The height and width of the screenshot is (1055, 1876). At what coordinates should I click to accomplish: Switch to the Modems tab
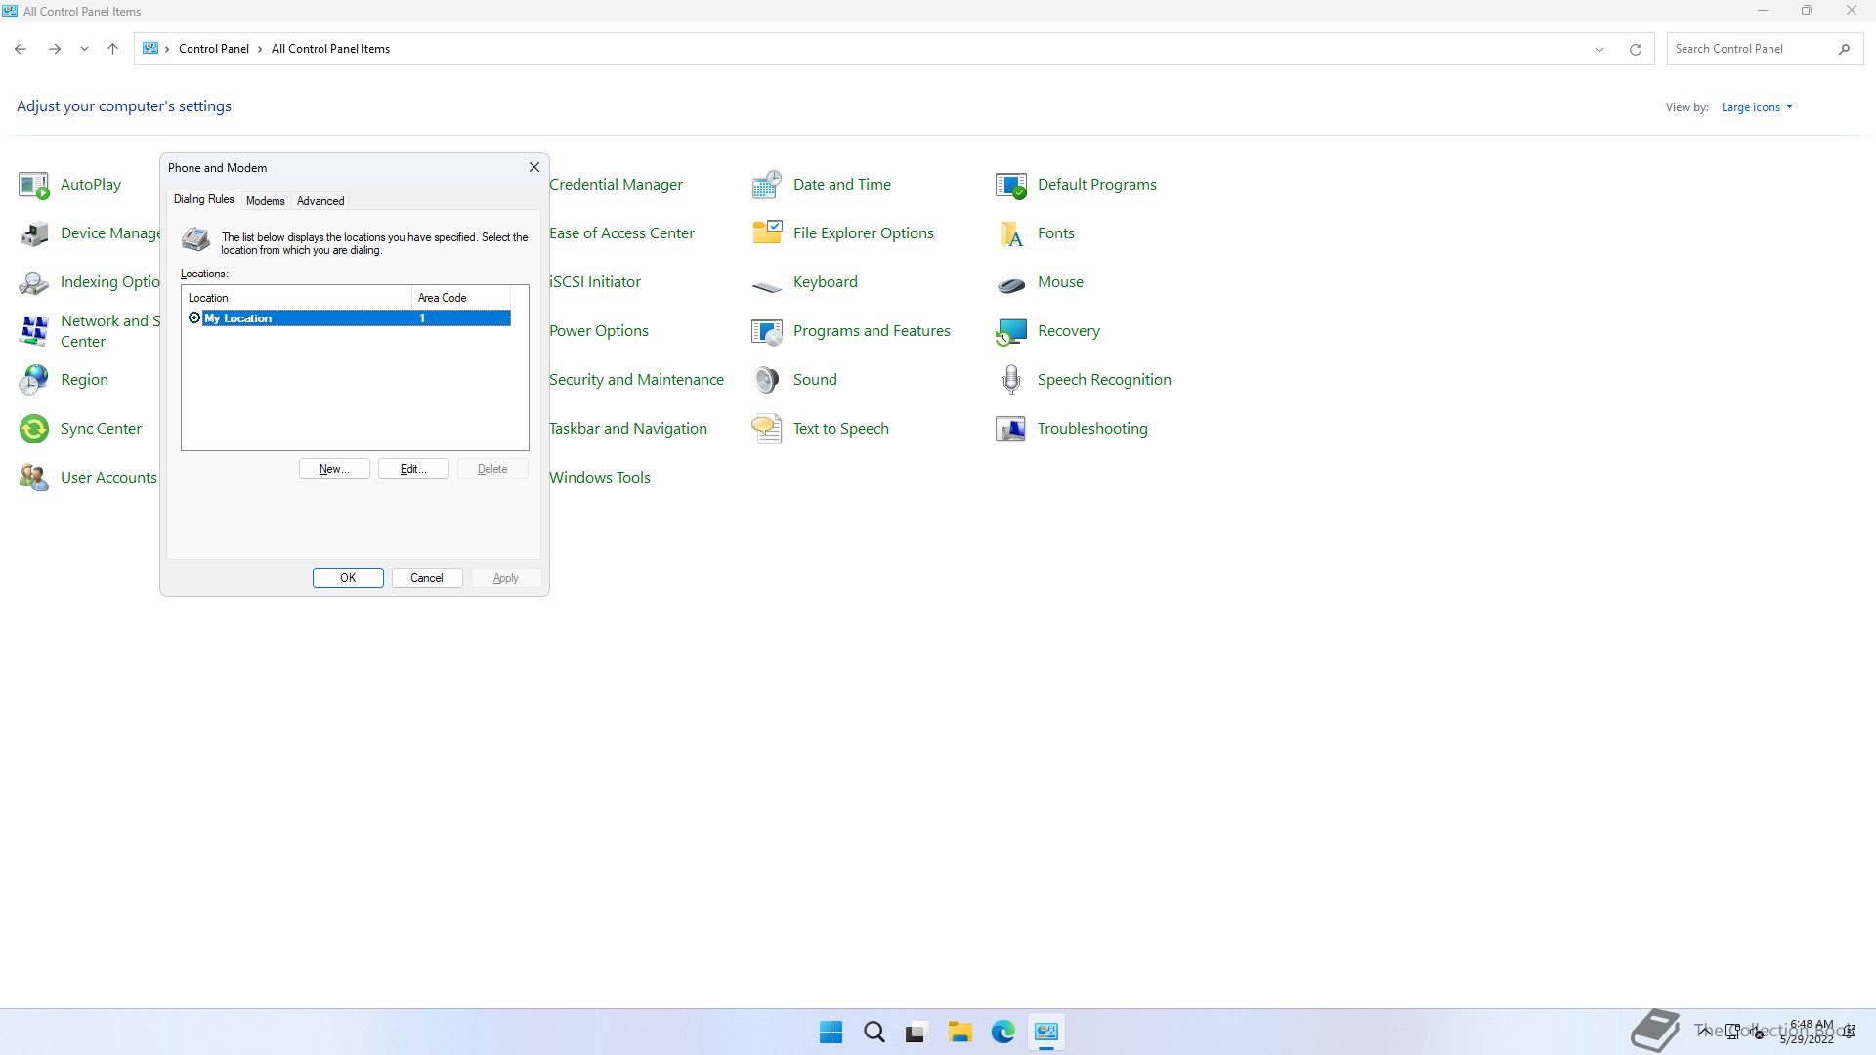[x=265, y=201]
